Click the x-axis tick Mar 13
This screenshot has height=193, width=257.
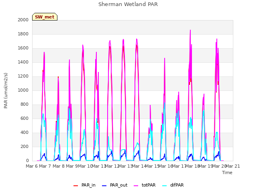125,166
